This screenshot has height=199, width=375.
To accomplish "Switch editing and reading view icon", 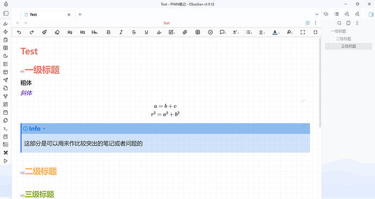I will (308, 23).
